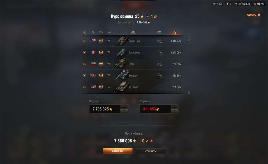The height and width of the screenshot is (164, 268).
Task: Click the Обменять exchange button
Action: [118, 151]
